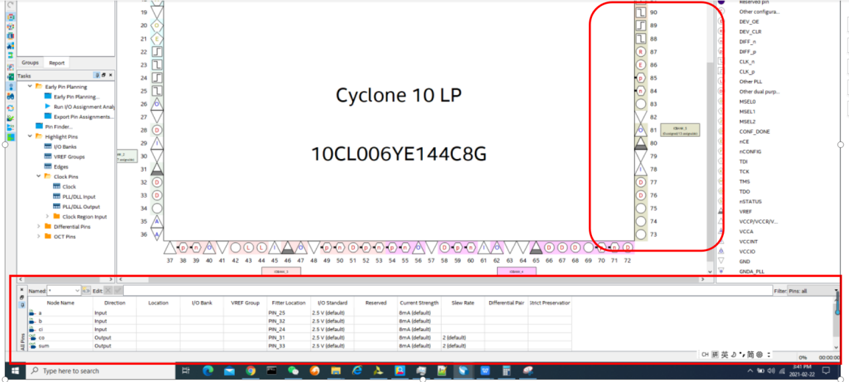
Task: Click pin 83 circle on chip
Action: click(x=640, y=104)
